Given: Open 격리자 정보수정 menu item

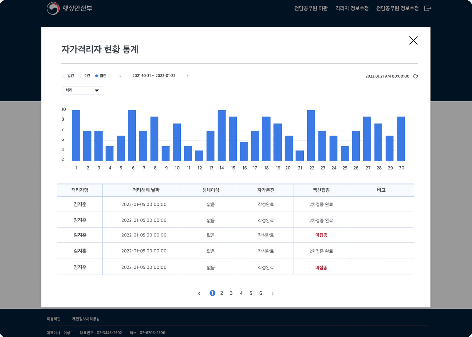Looking at the screenshot, I should coord(352,8).
